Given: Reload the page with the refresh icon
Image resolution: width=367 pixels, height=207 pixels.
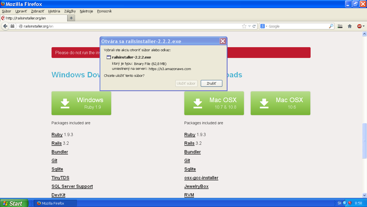Looking at the screenshot, I should coord(254,26).
